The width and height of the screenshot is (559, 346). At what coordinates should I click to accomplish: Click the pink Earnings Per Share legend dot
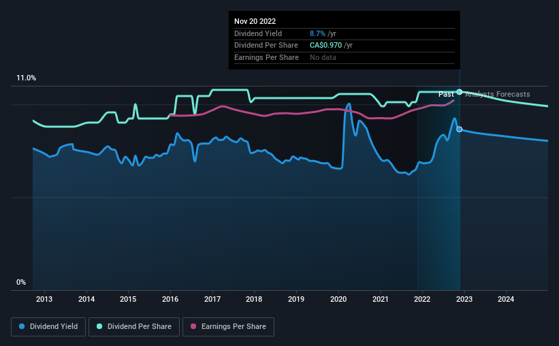193,326
